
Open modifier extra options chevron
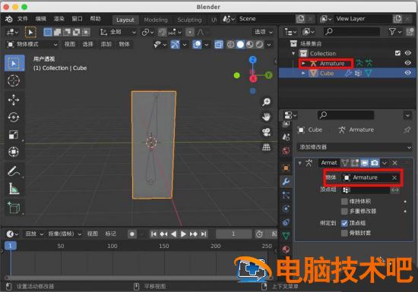point(384,163)
